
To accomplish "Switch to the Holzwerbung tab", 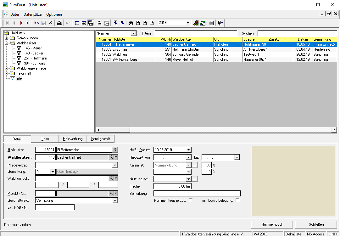I will [x=73, y=139].
